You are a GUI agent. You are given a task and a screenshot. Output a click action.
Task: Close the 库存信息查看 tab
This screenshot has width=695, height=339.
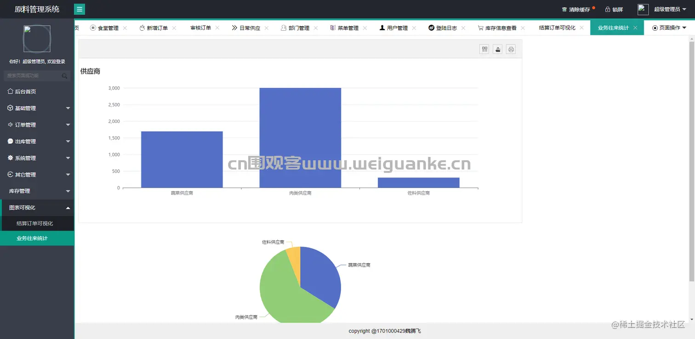[524, 28]
